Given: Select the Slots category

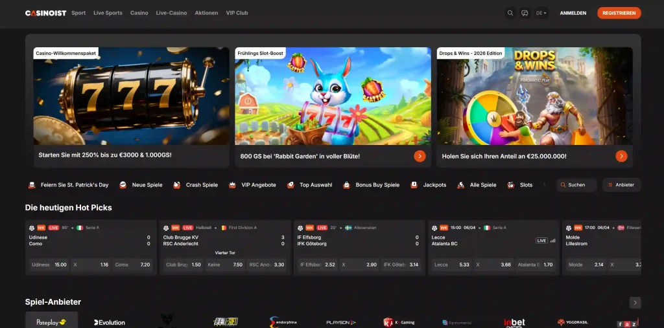Looking at the screenshot, I should point(519,185).
